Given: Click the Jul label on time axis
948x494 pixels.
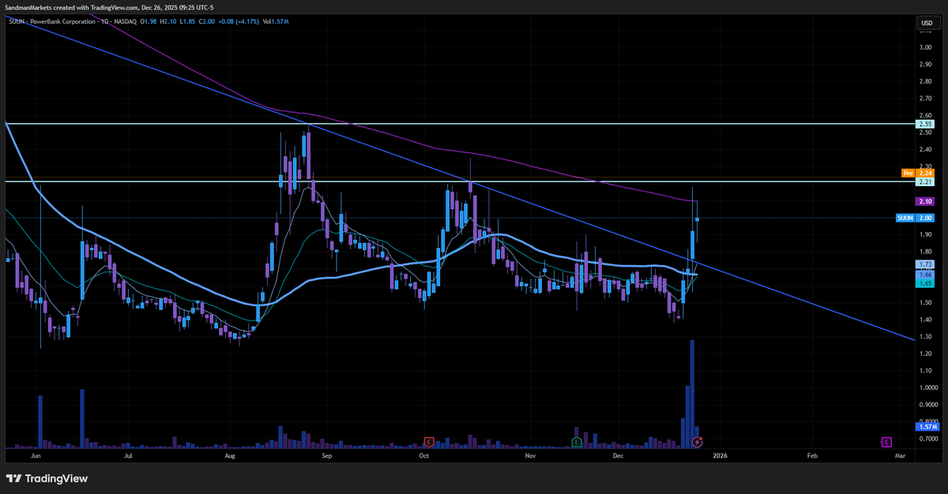Looking at the screenshot, I should 127,455.
